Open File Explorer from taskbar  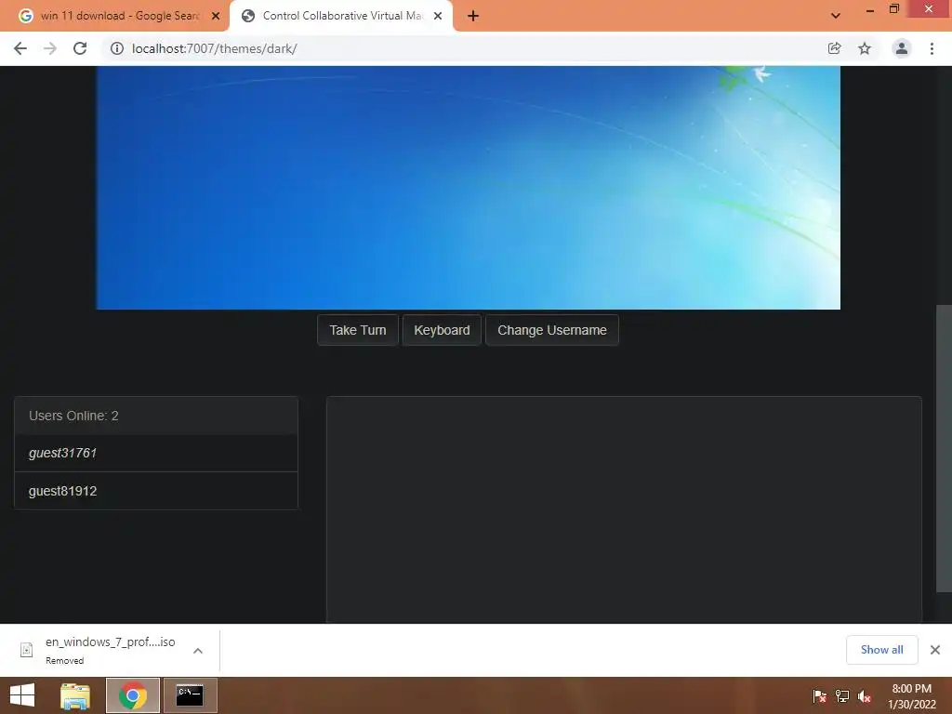click(x=75, y=695)
